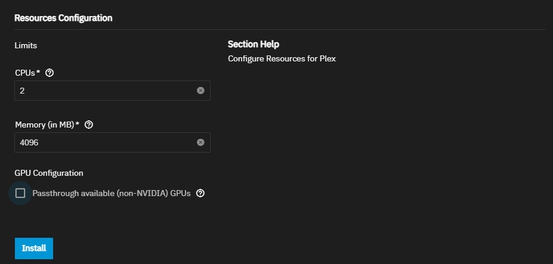
Task: Toggle passthrough via its label text
Action: (112, 193)
